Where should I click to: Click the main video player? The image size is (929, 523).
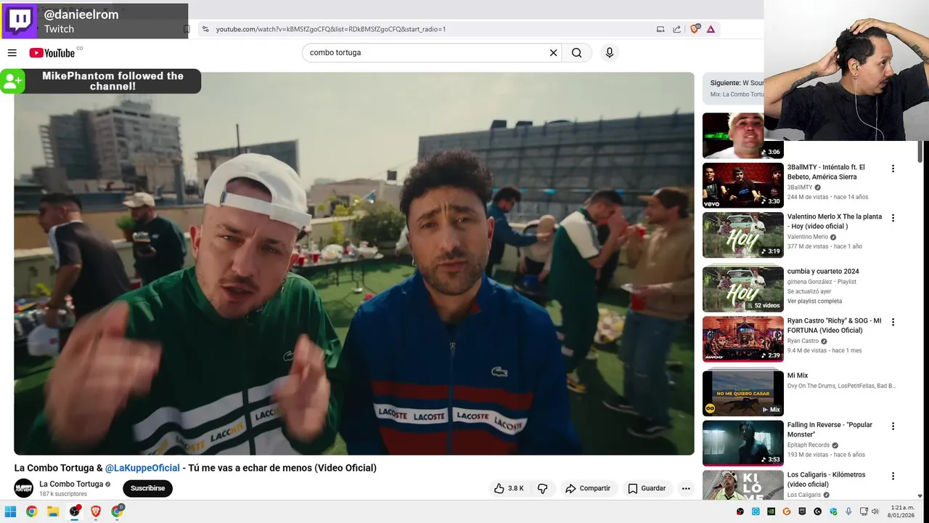pyautogui.click(x=354, y=263)
